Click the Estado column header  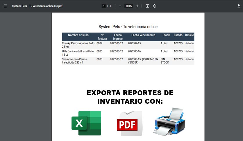[x=178, y=35]
